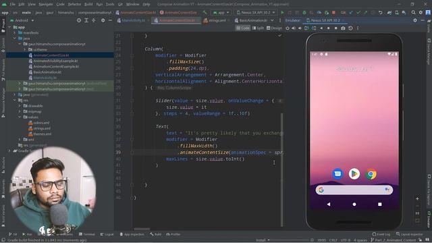The width and height of the screenshot is (432, 243).
Task: Click the emulator volume down icon
Action: pos(300,28)
